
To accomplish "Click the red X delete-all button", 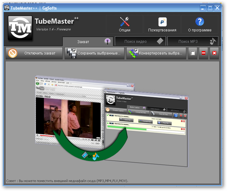I will 214,53.
